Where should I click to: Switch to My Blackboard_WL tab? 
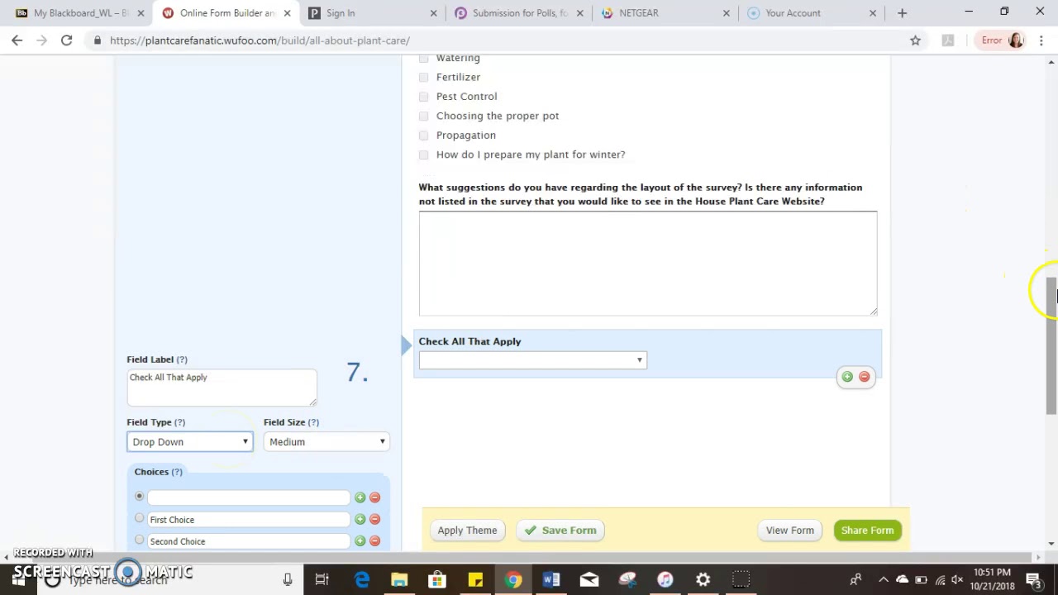(81, 13)
